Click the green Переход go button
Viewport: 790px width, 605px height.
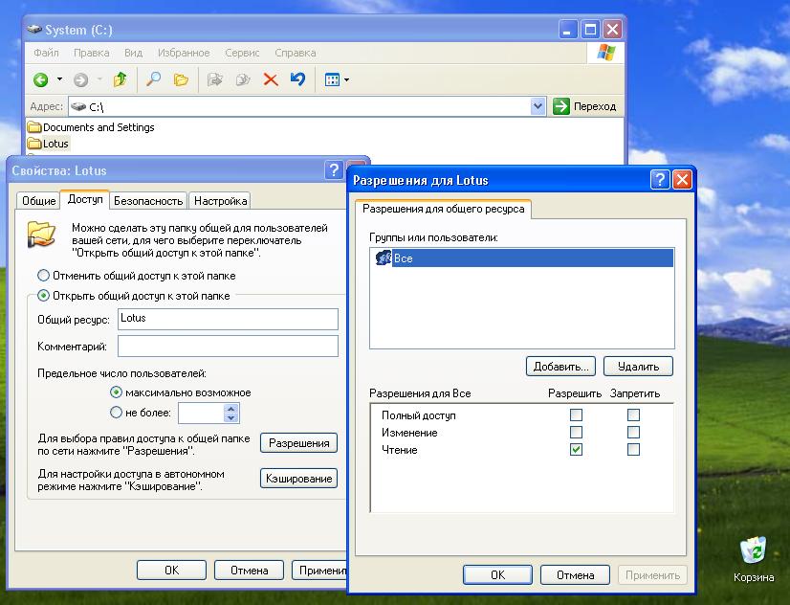tap(584, 106)
